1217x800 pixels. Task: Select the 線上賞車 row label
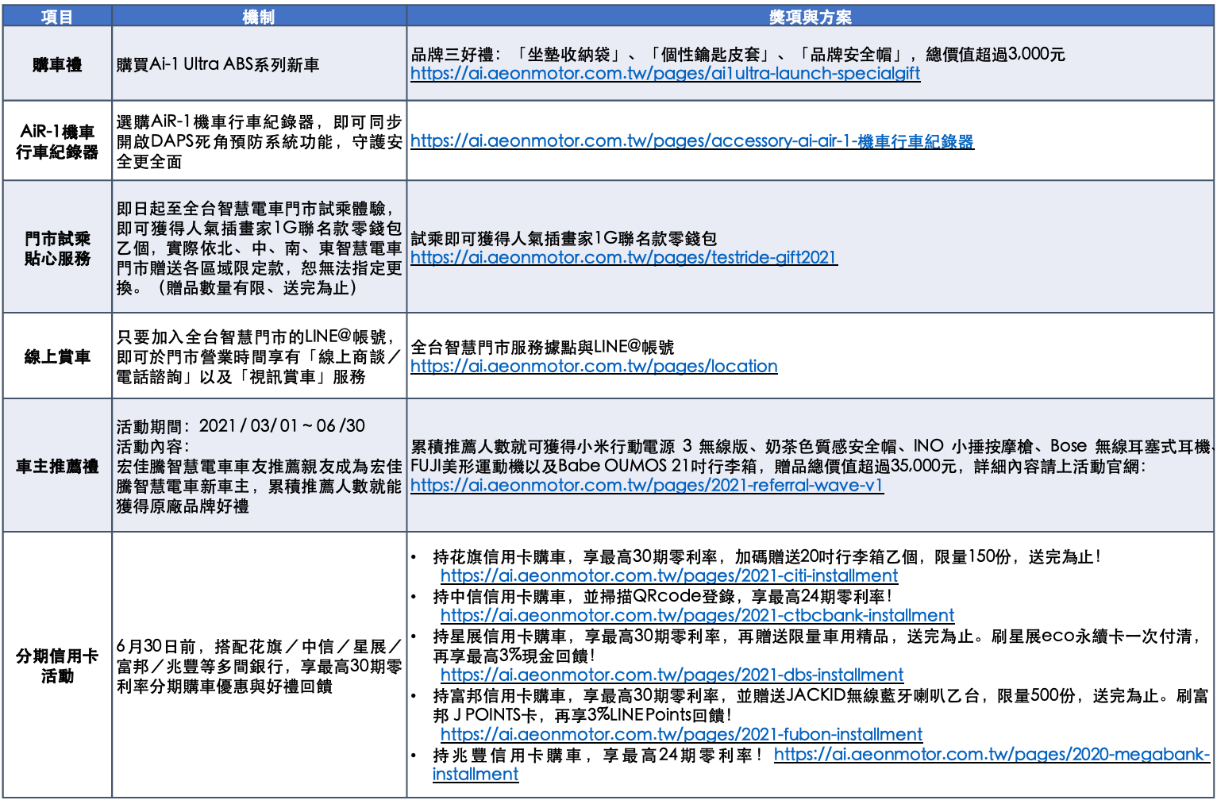(57, 357)
